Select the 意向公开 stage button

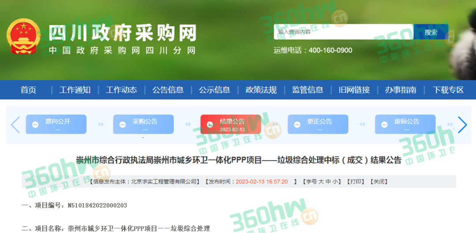[56, 124]
